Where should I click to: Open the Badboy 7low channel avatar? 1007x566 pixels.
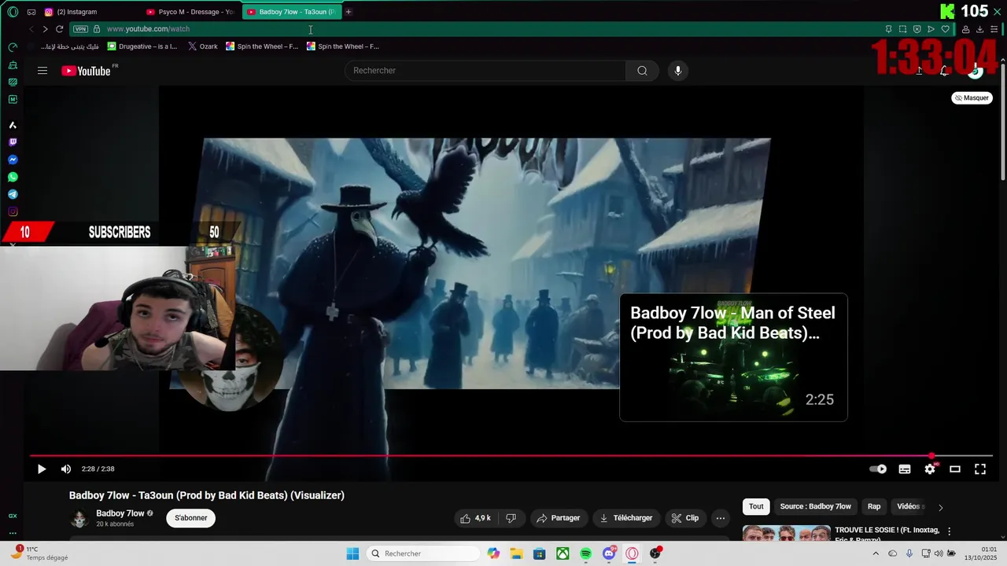coord(79,518)
